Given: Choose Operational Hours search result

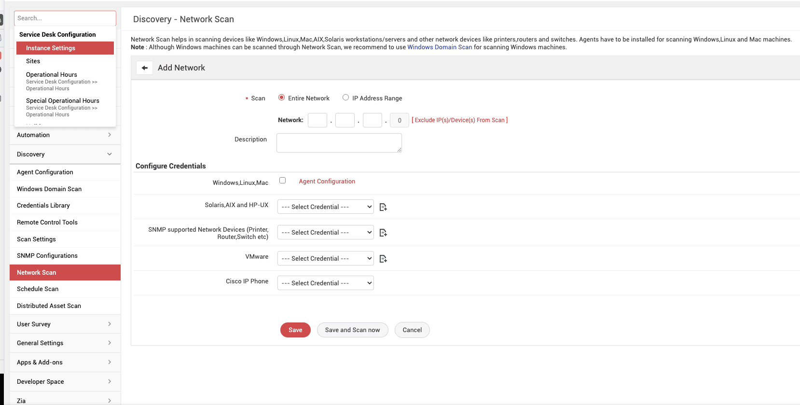Looking at the screenshot, I should coord(65,81).
